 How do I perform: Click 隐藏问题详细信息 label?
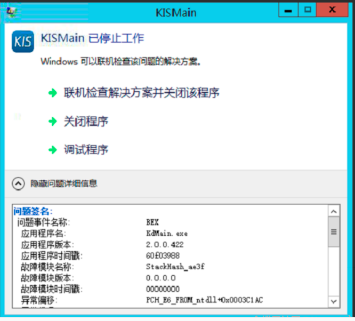coord(64,183)
